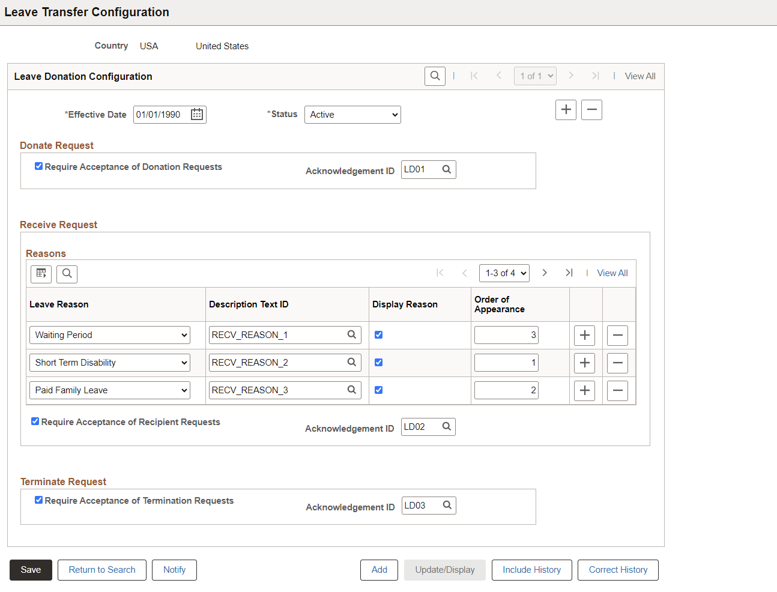The width and height of the screenshot is (777, 592).
Task: Click the Save button
Action: (31, 570)
